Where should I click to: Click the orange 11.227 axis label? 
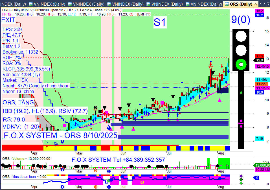coord(262,84)
